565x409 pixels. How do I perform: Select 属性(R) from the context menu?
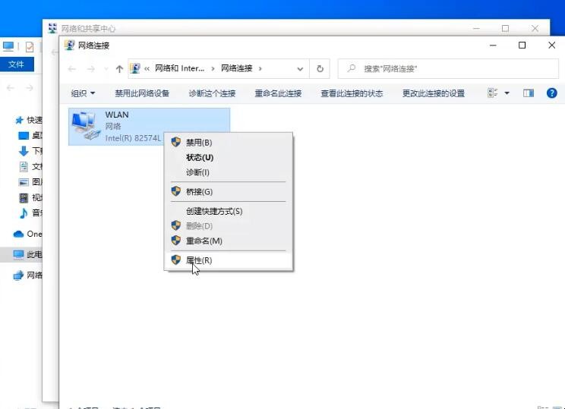pyautogui.click(x=199, y=260)
